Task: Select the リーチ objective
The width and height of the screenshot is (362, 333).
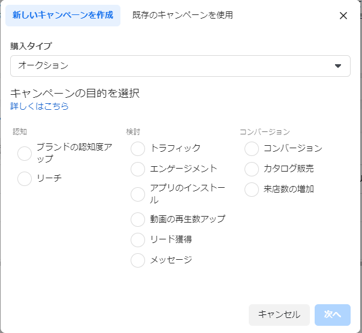Action: pyautogui.click(x=25, y=179)
